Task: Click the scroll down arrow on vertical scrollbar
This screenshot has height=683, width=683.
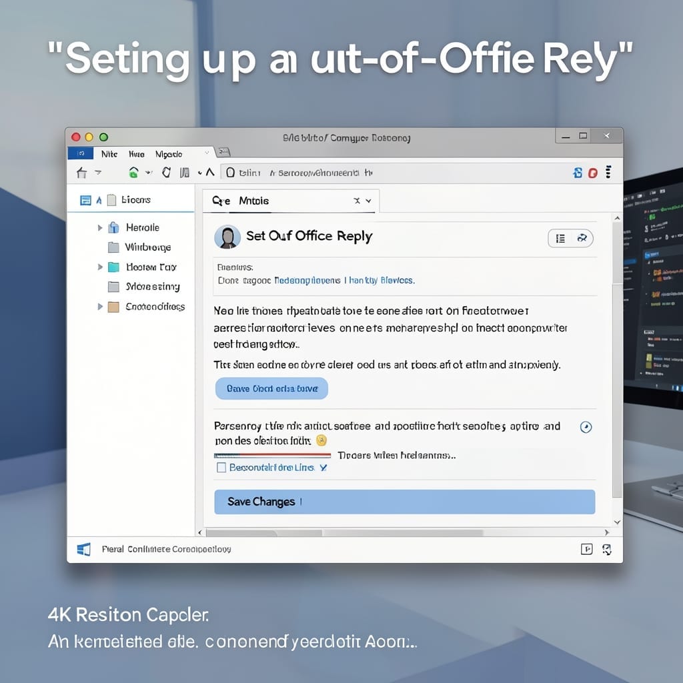Action: 617,522
